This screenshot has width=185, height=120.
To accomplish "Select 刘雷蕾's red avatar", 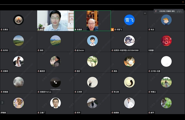I will (x=166, y=41).
